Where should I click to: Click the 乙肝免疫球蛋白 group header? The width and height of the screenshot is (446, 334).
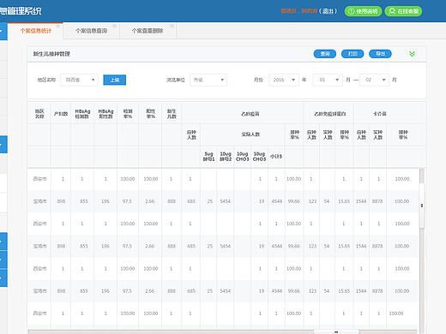point(329,114)
